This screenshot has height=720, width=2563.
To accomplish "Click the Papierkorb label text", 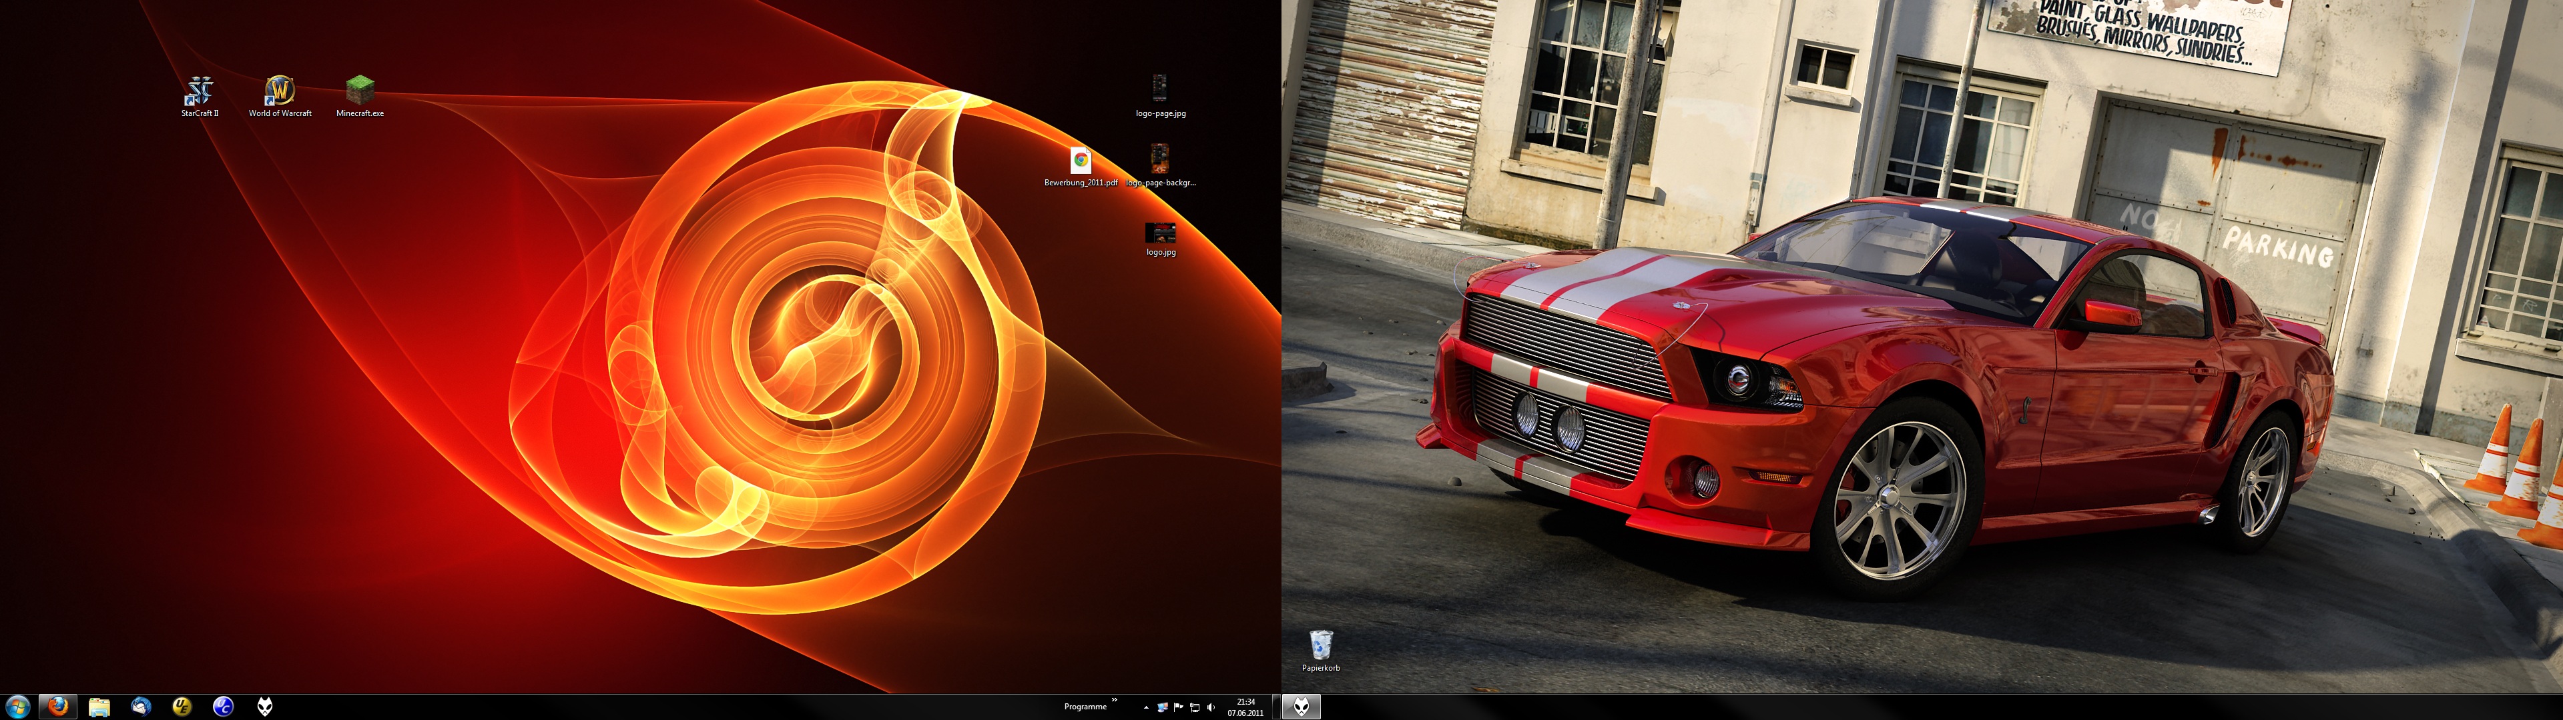I will tap(1320, 668).
